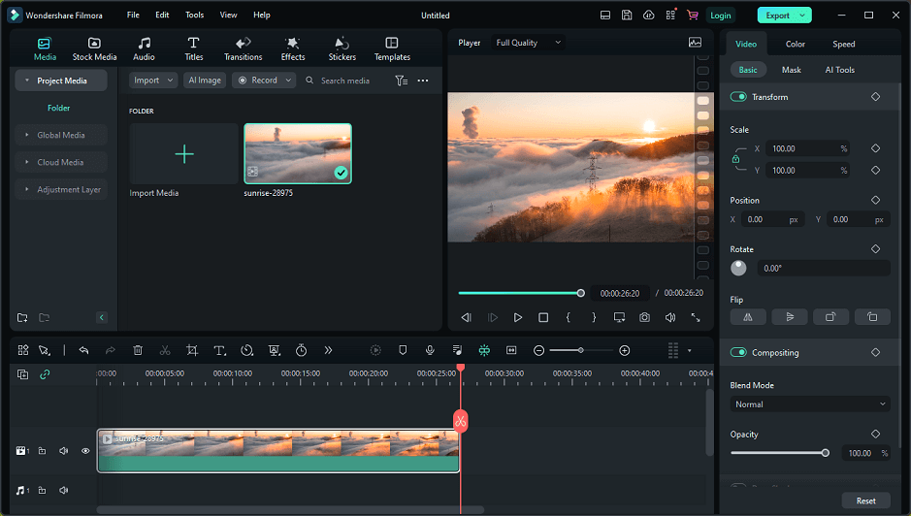Switch to the Audio tab

pos(144,48)
